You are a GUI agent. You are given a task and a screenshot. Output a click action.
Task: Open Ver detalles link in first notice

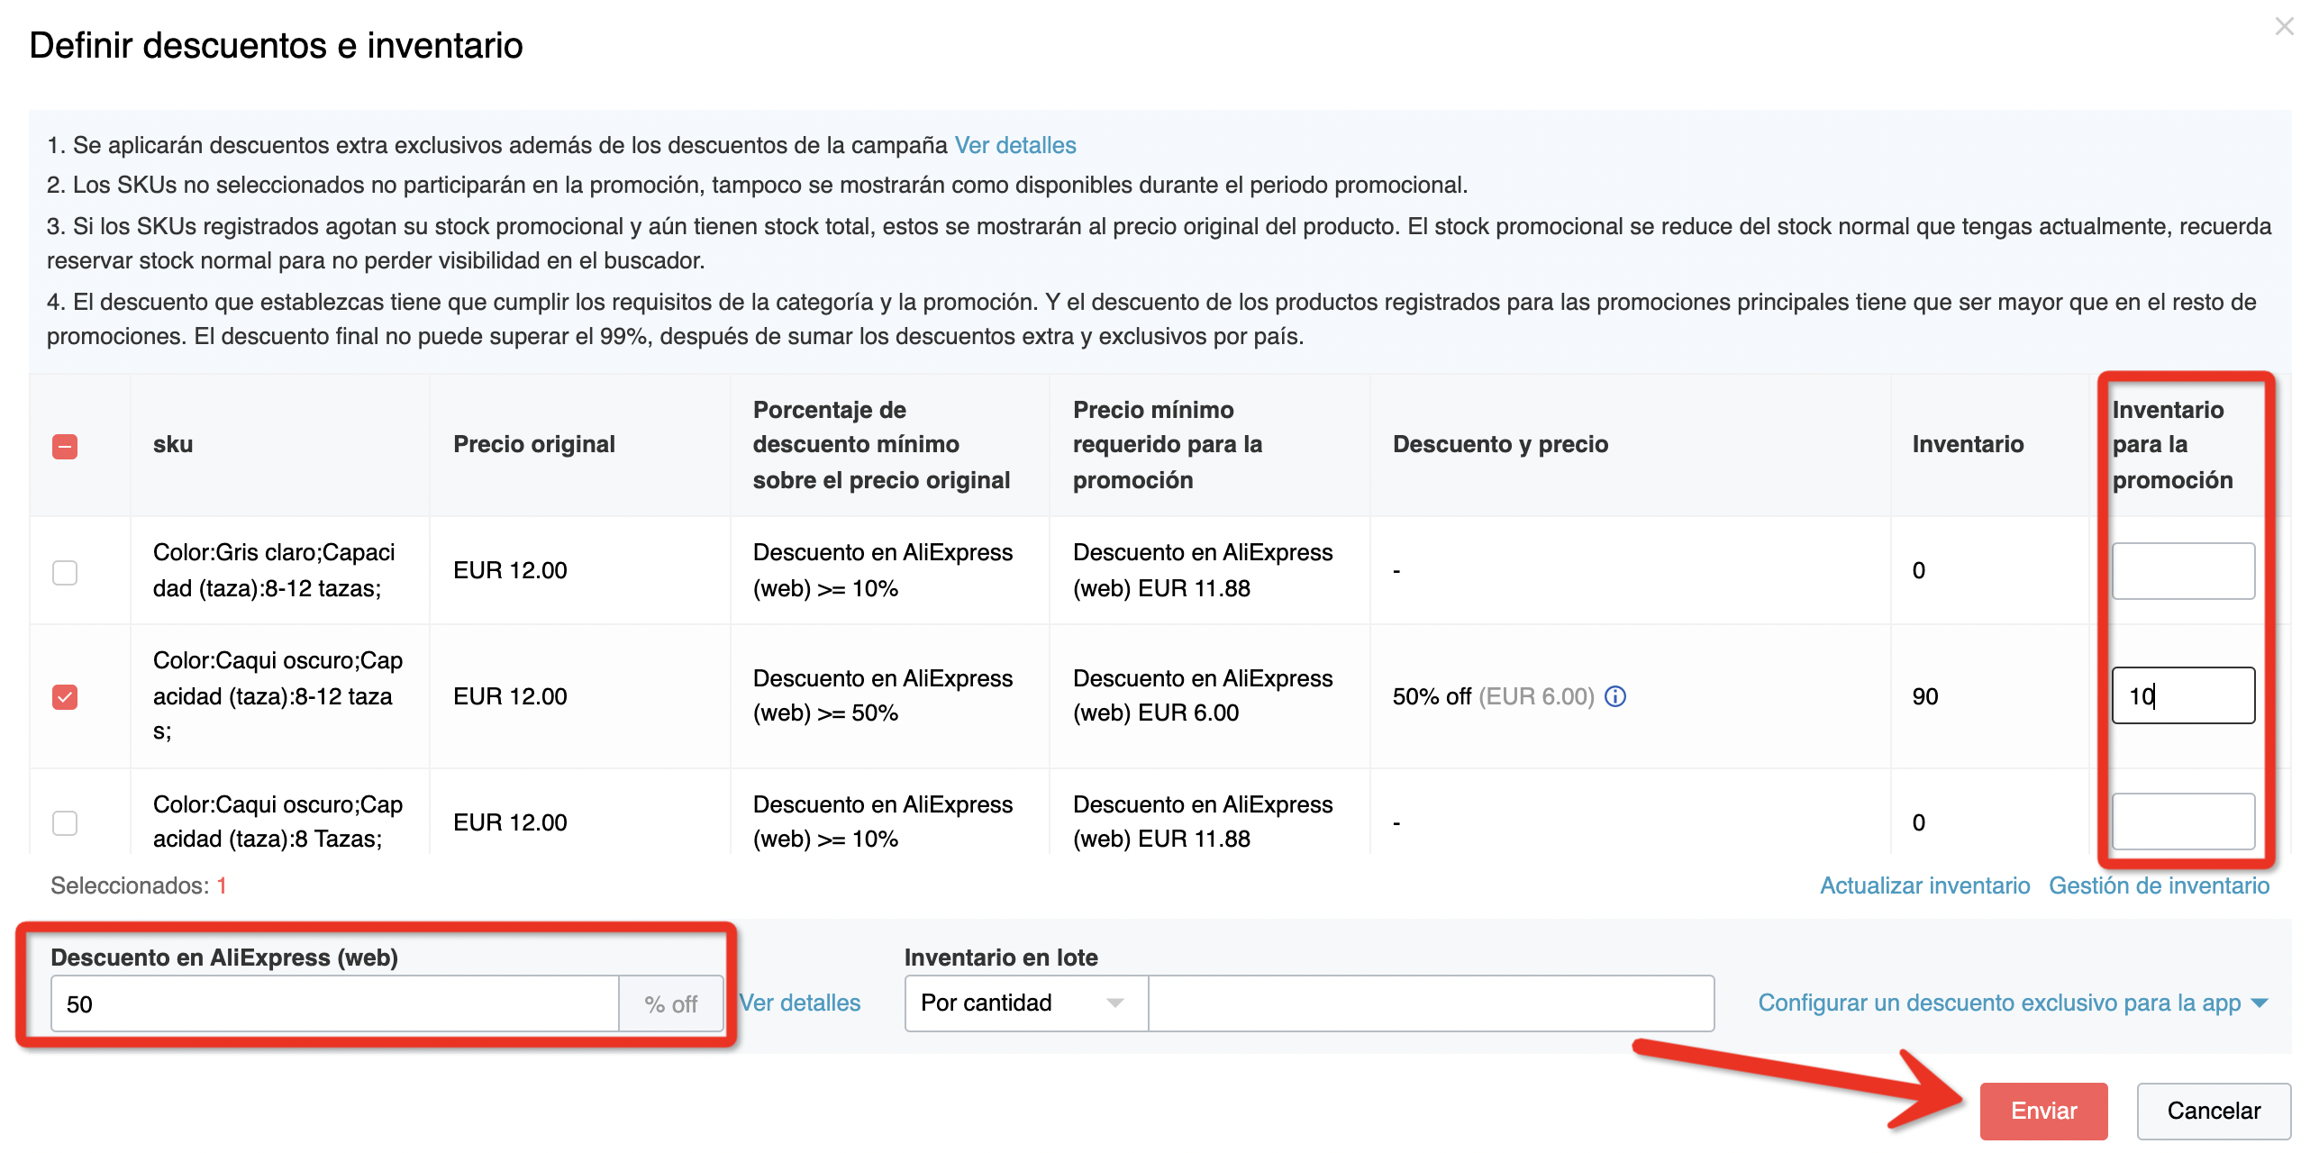(1014, 145)
